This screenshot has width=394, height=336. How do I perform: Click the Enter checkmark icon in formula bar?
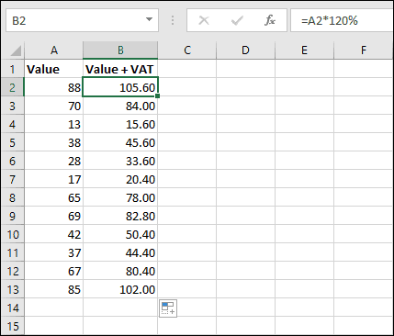click(x=237, y=20)
